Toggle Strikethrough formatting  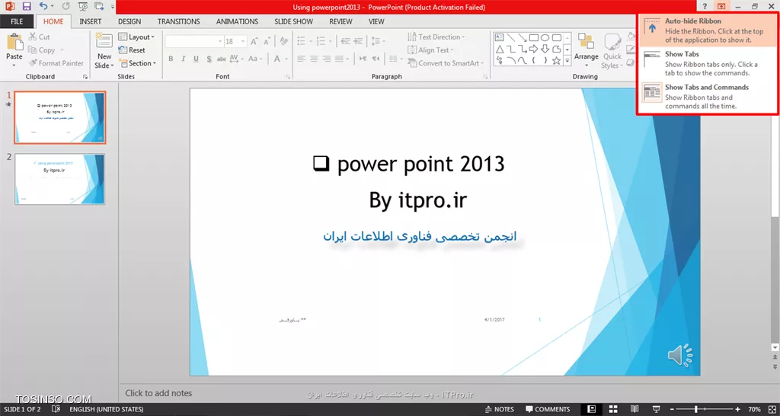click(222, 59)
